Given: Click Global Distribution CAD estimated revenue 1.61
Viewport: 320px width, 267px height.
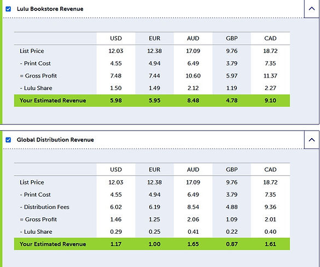Looking at the screenshot, I should [270, 244].
